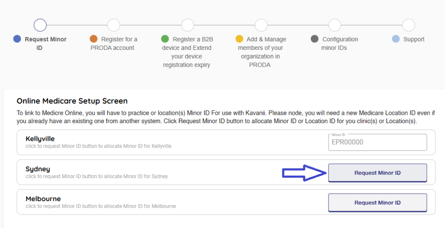Open the Support step label
445x228 pixels.
[414, 39]
